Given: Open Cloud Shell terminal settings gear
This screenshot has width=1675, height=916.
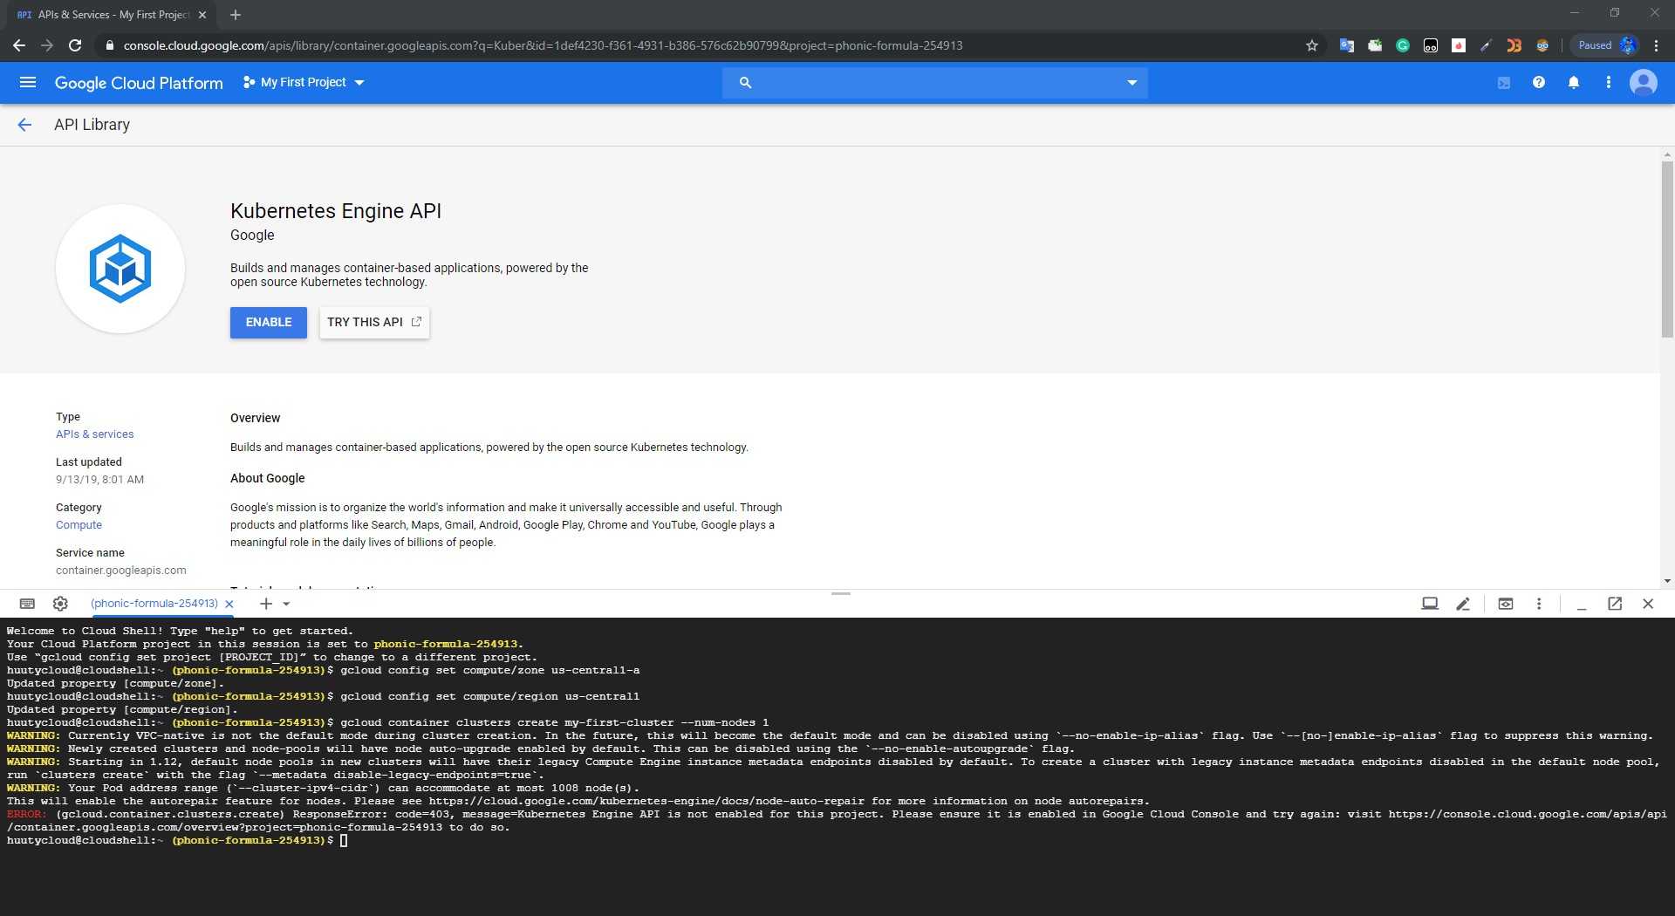Looking at the screenshot, I should pyautogui.click(x=60, y=604).
